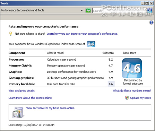
Task: Maximize the Tools window
Action: click(x=147, y=3)
